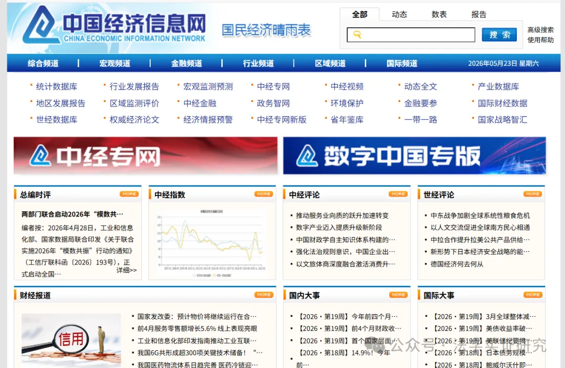Image resolution: width=565 pixels, height=368 pixels.
Task: Click 详细>> in 总编时评
Action: tap(127, 270)
